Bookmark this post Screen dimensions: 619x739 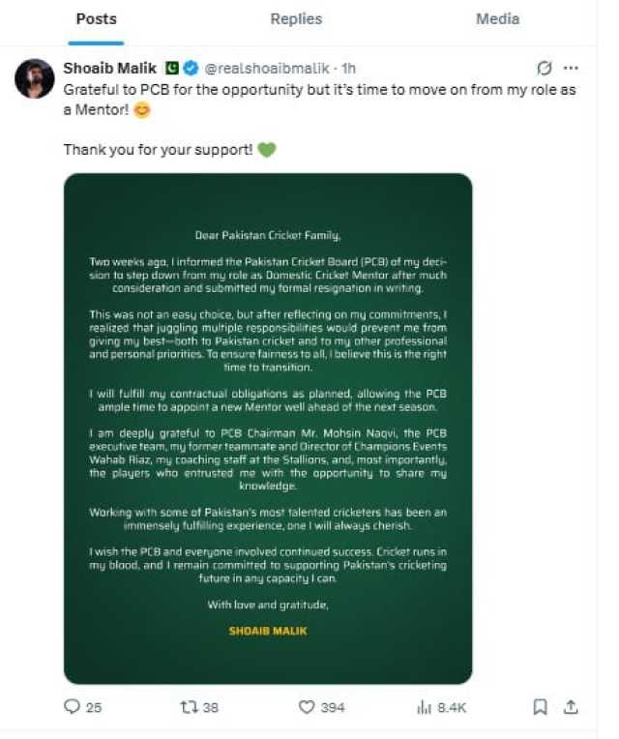pos(540,706)
